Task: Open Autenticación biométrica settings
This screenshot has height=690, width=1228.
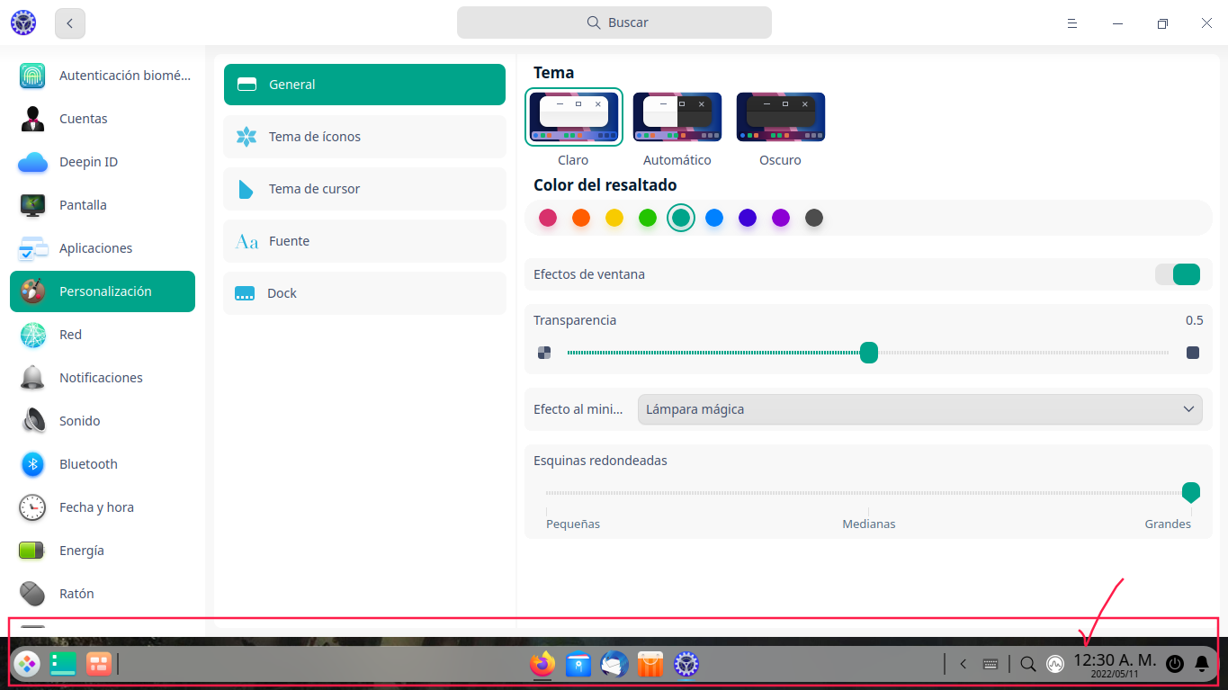Action: click(103, 76)
